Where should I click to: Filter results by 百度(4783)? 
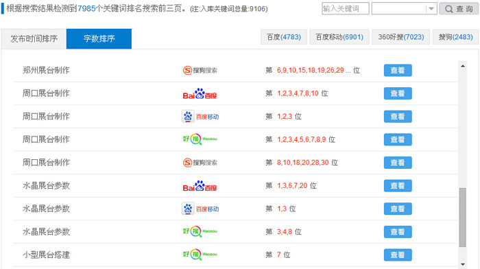[x=284, y=37]
